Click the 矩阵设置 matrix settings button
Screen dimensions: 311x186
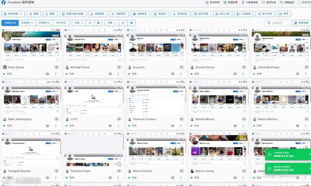click(x=301, y=23)
